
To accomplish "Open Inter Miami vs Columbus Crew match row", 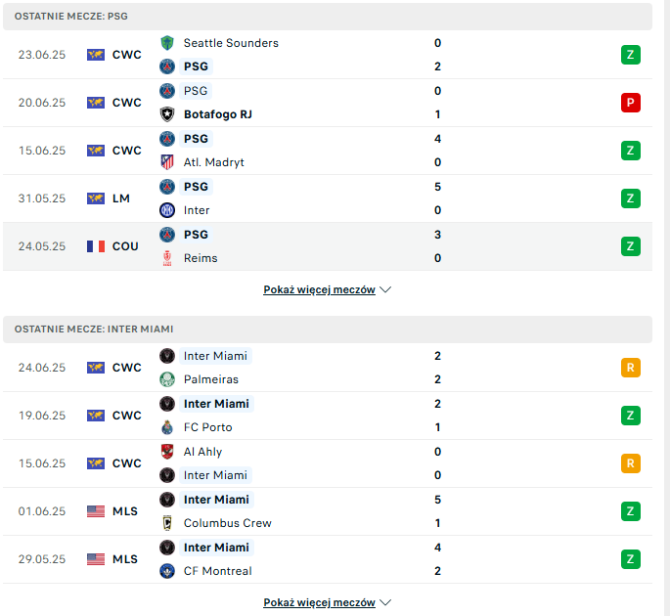I will (328, 511).
